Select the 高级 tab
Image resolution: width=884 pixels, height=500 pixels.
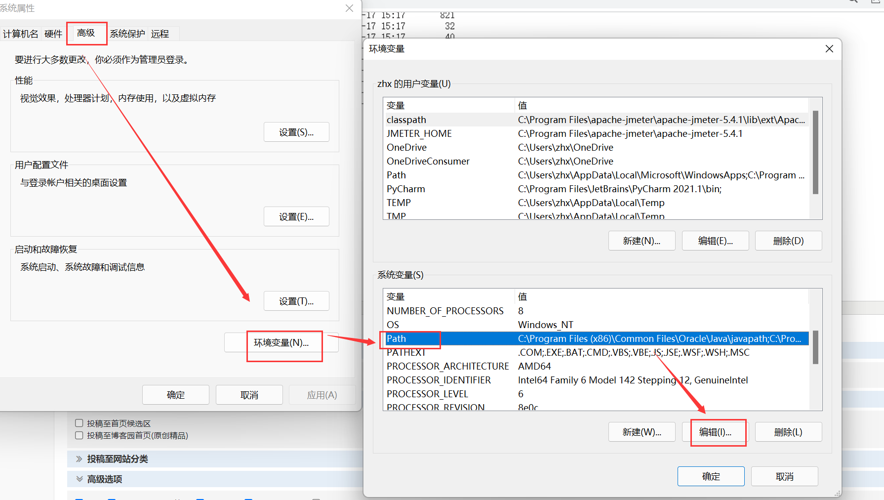pos(86,33)
